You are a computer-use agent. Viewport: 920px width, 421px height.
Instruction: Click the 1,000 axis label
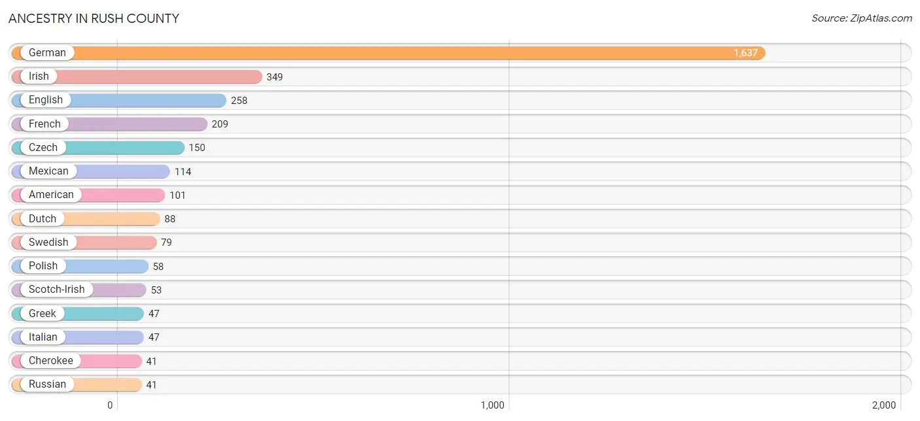(x=493, y=405)
